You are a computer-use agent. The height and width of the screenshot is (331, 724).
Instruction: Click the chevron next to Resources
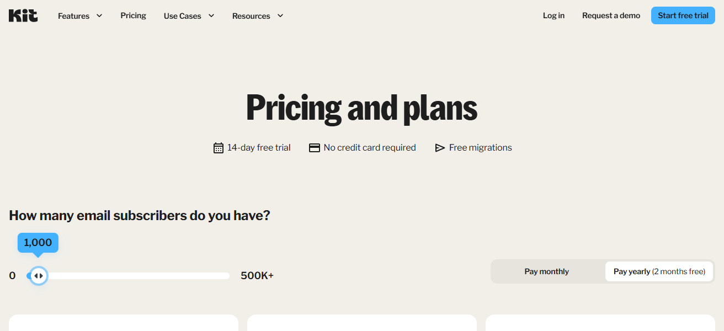pos(280,16)
